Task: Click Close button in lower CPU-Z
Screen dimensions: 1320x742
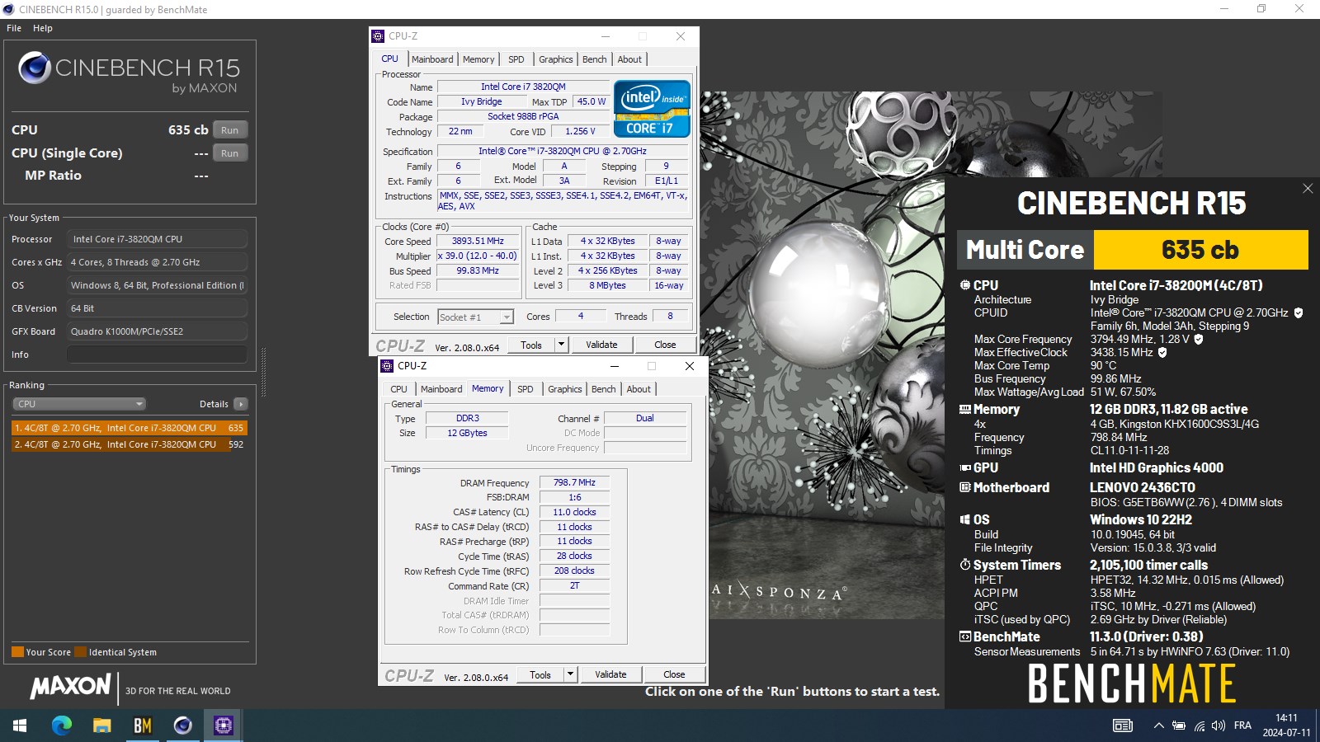Action: pyautogui.click(x=674, y=674)
